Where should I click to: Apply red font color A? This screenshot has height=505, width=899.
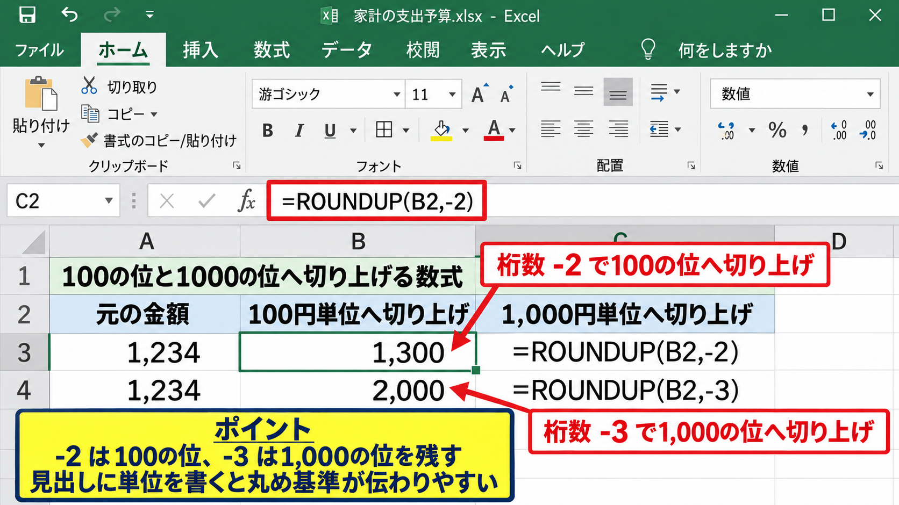click(494, 130)
